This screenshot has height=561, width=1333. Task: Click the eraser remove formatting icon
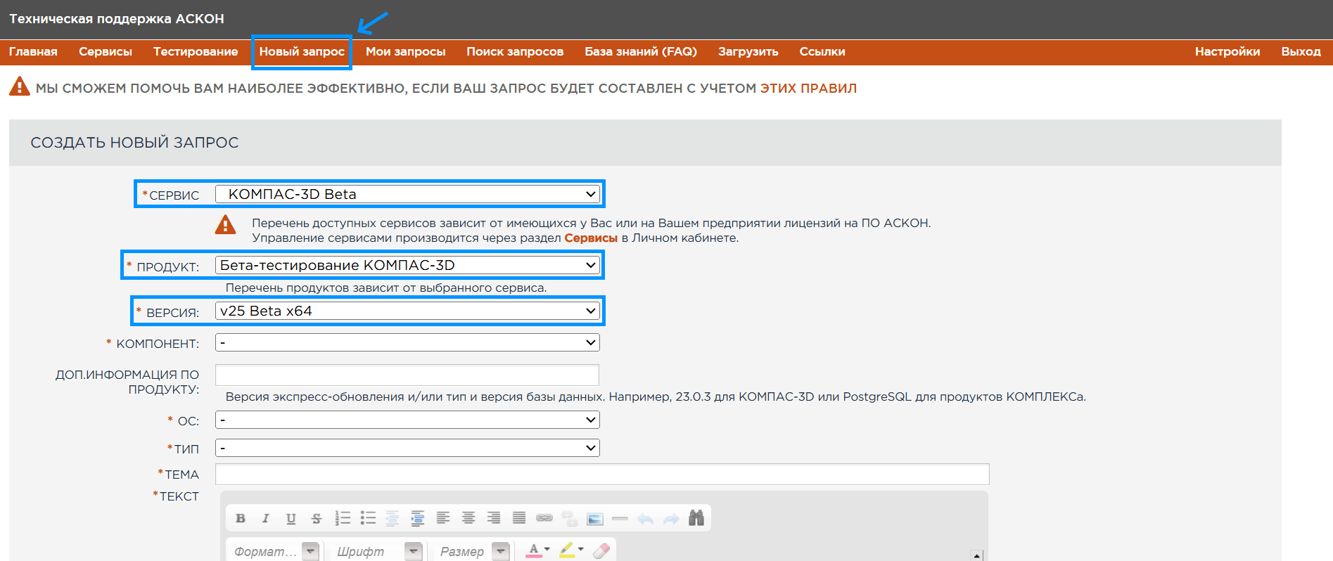point(601,551)
